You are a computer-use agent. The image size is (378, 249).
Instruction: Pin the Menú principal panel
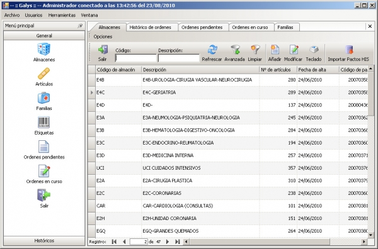click(80, 26)
